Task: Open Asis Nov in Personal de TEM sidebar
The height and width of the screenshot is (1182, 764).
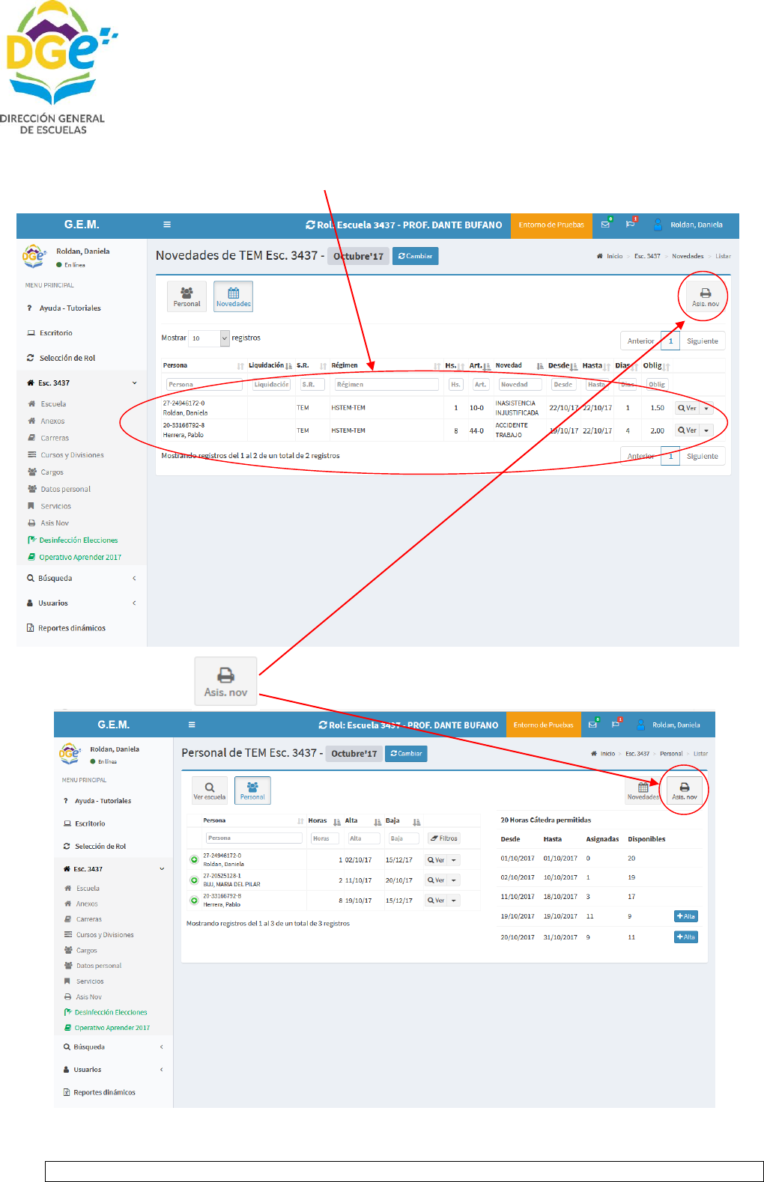Action: [x=88, y=997]
